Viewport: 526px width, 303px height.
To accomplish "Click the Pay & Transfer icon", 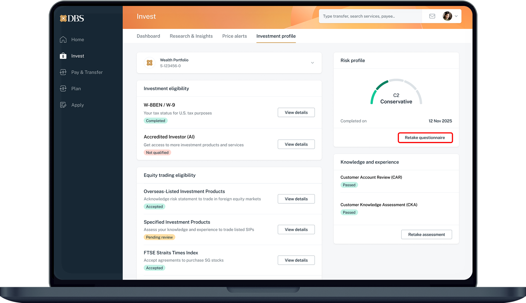I will point(63,72).
